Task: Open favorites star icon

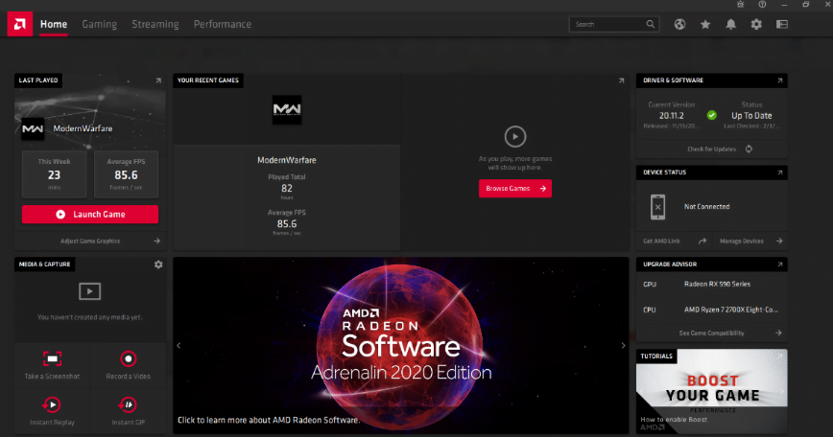Action: (705, 24)
